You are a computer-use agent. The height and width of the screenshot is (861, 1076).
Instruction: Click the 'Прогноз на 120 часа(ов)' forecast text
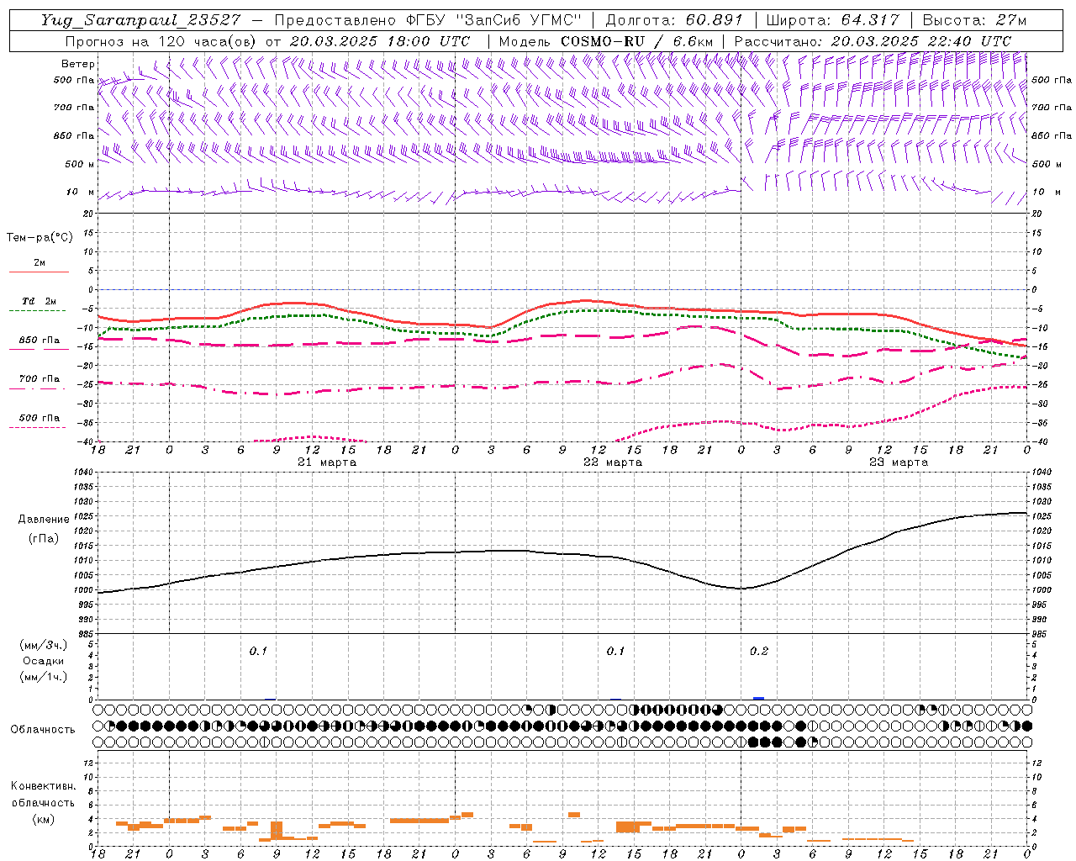pos(160,41)
